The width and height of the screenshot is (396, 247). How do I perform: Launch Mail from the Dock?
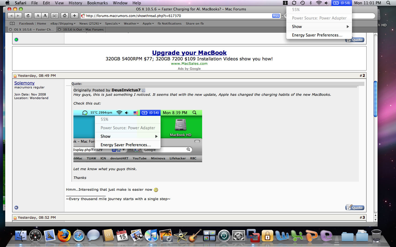(50, 235)
